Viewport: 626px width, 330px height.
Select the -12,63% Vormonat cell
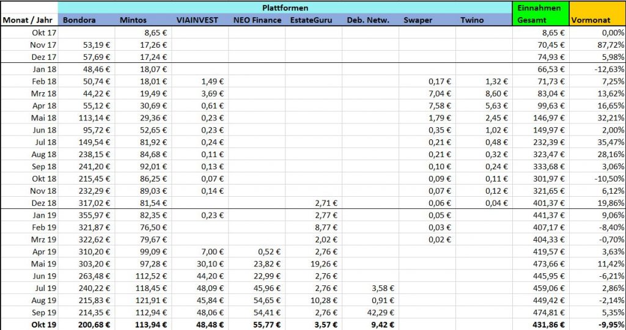598,69
